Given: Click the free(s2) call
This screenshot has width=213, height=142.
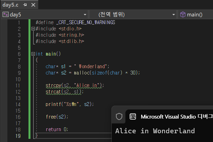Looking at the screenshot, I should pos(57,117).
